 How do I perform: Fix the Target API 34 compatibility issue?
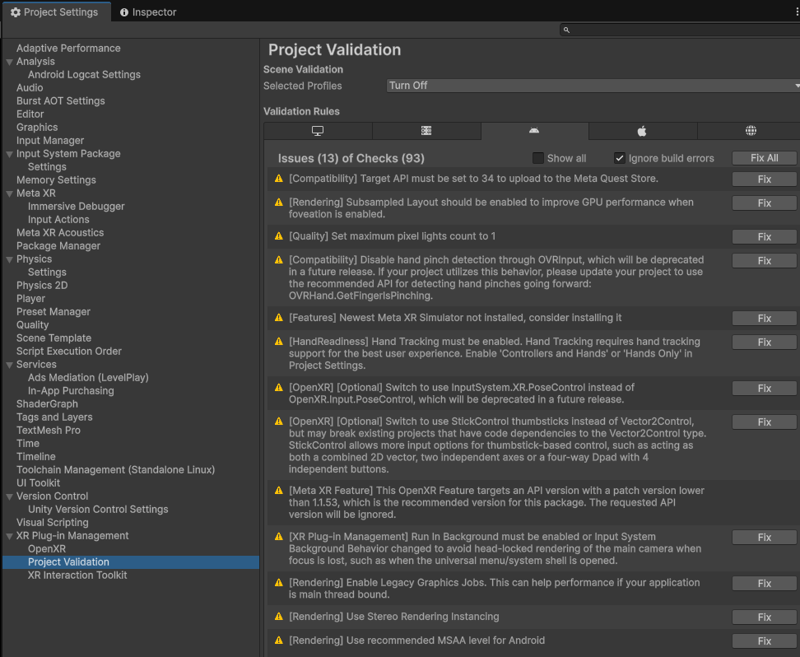[764, 179]
